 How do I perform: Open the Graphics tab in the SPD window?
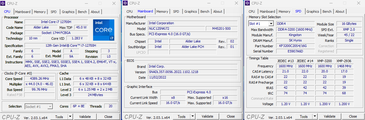pyautogui.click(x=313, y=12)
